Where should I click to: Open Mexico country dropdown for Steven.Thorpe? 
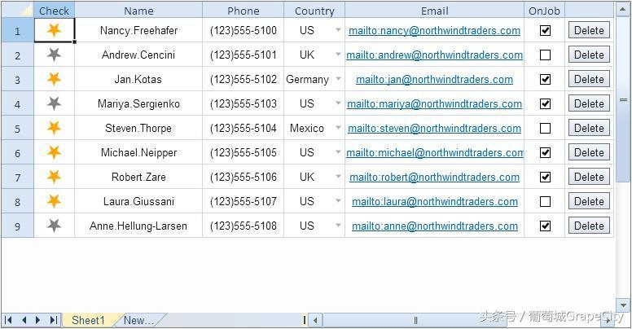[x=338, y=128]
